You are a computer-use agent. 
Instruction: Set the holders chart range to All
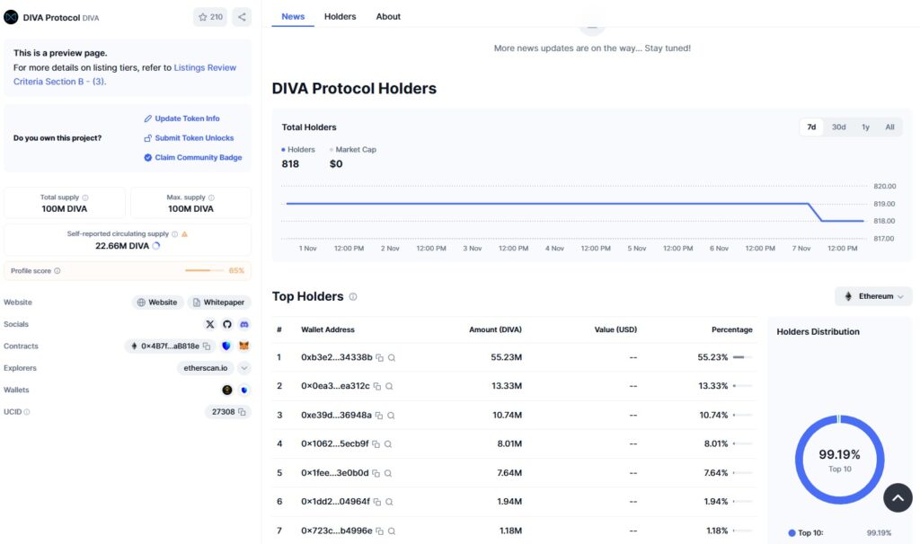[x=889, y=127]
